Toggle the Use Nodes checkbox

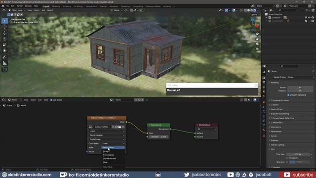point(51,100)
